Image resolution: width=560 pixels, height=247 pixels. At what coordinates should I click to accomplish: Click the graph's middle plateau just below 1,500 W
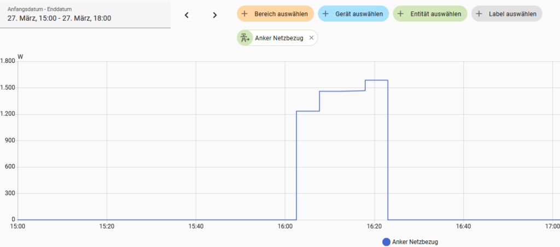click(342, 91)
